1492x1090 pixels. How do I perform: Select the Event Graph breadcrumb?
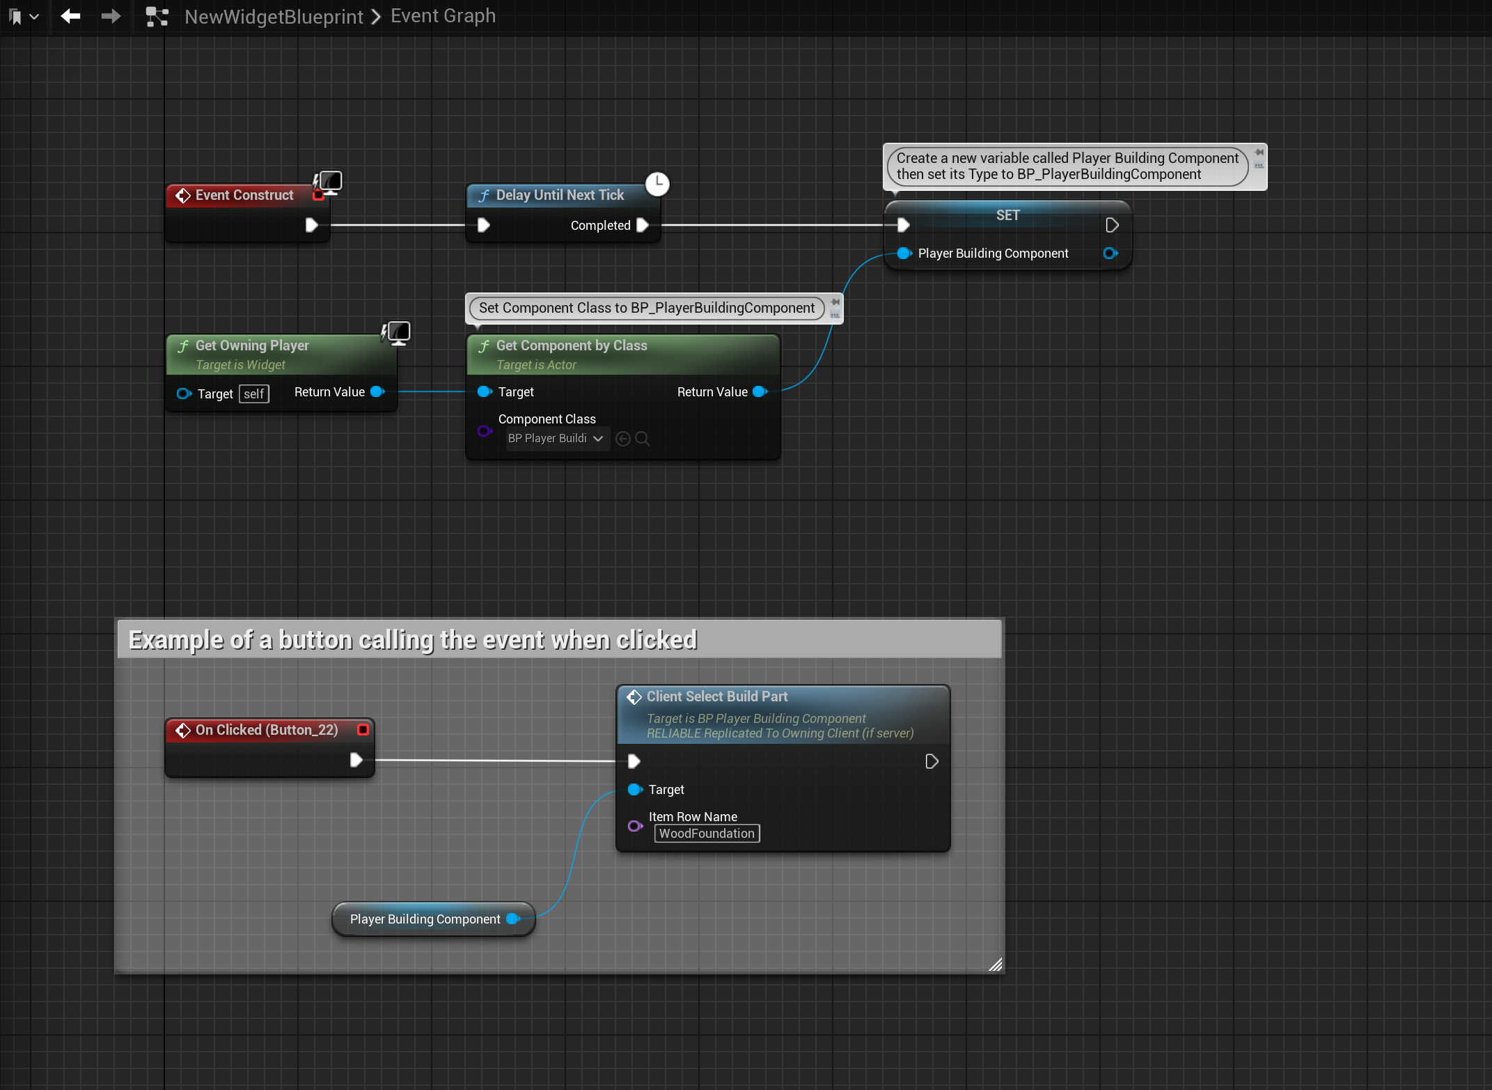(x=443, y=16)
